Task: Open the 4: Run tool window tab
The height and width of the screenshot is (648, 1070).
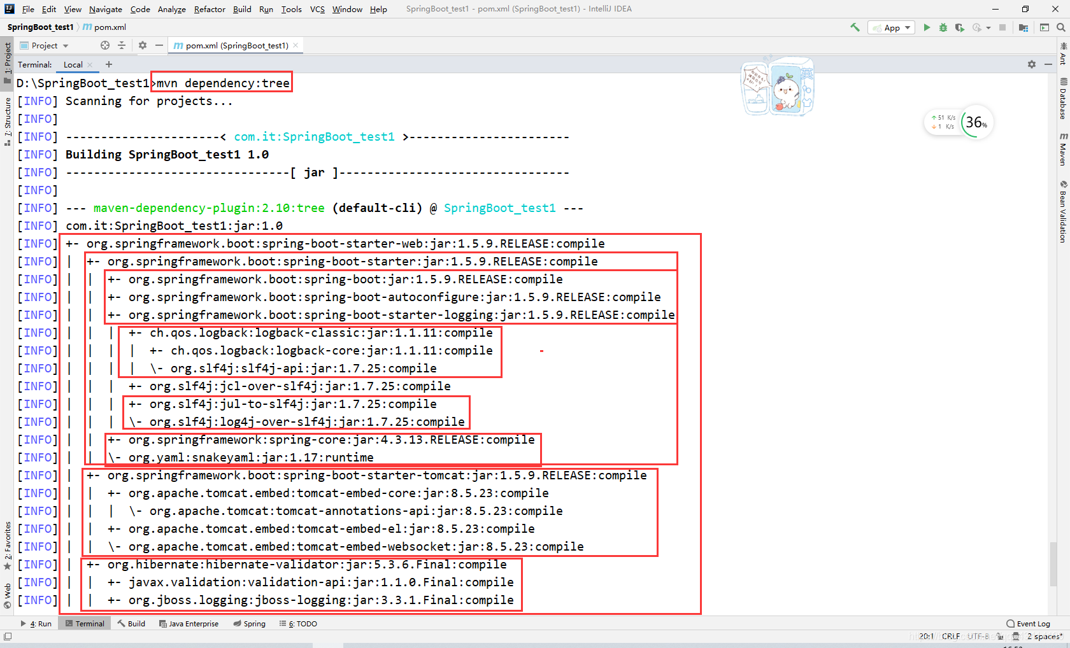Action: 36,624
